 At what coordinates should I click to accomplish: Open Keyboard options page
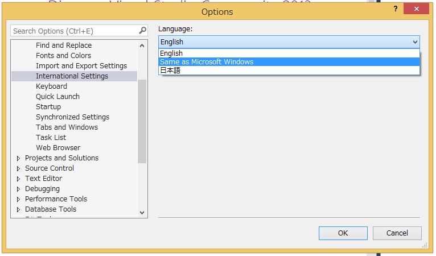(51, 86)
